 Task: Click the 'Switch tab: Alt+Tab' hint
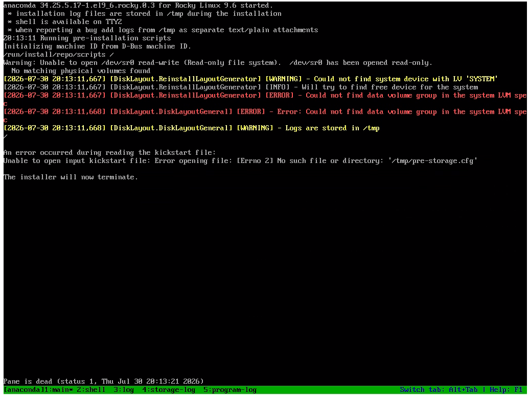439,389
